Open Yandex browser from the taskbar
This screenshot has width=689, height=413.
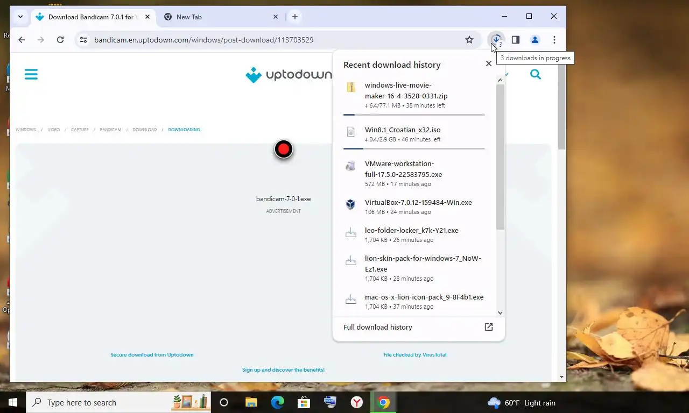pos(357,402)
